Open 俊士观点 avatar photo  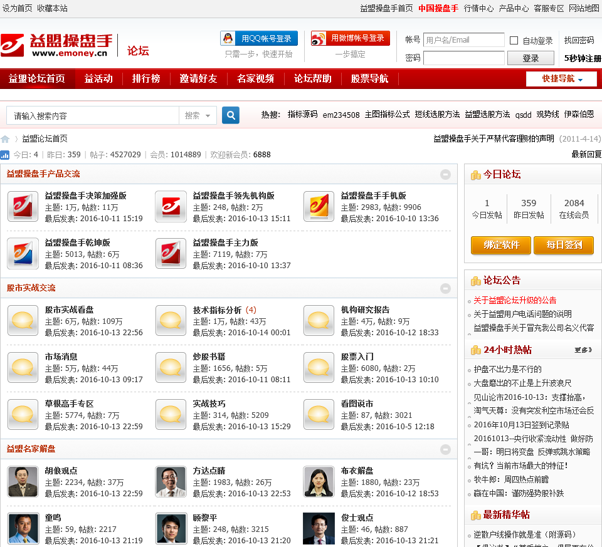tap(319, 529)
